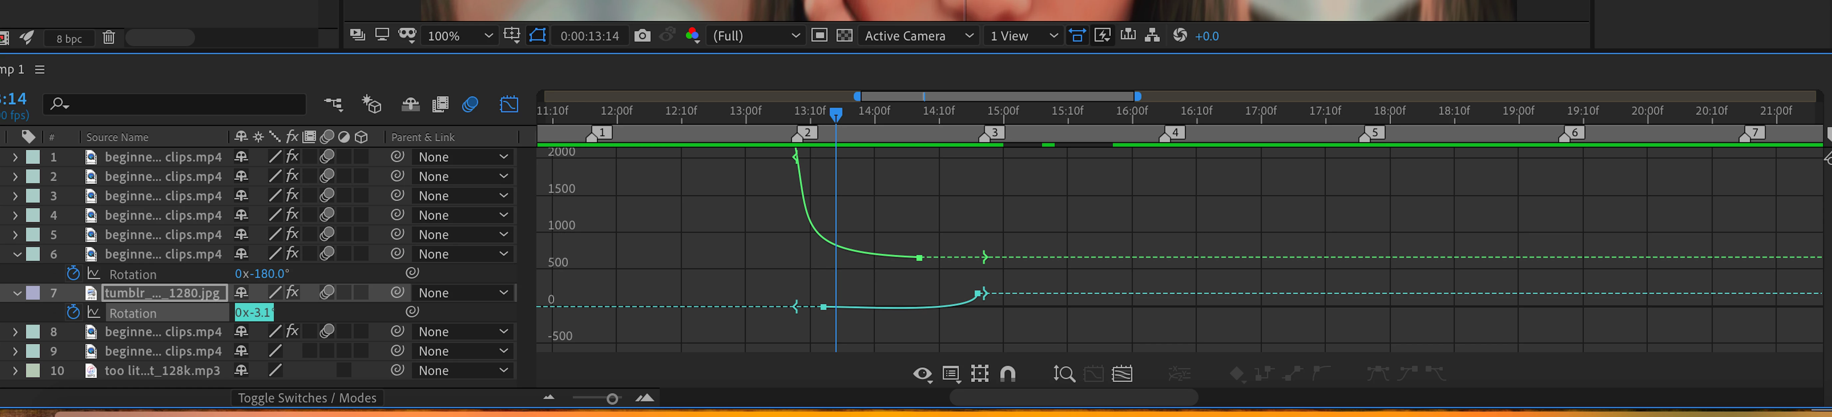Take a snapshot with the camera icon
The image size is (1832, 417).
(642, 36)
